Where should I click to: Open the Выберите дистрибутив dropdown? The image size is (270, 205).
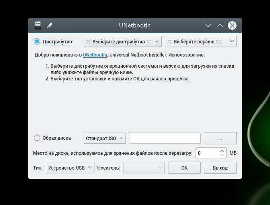pyautogui.click(x=123, y=41)
